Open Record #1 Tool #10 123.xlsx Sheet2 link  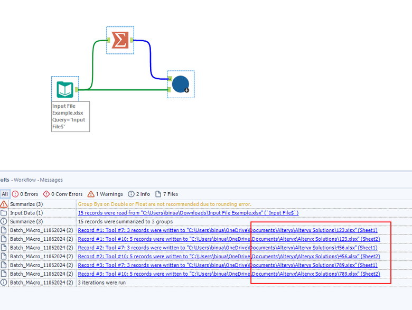coord(229,239)
